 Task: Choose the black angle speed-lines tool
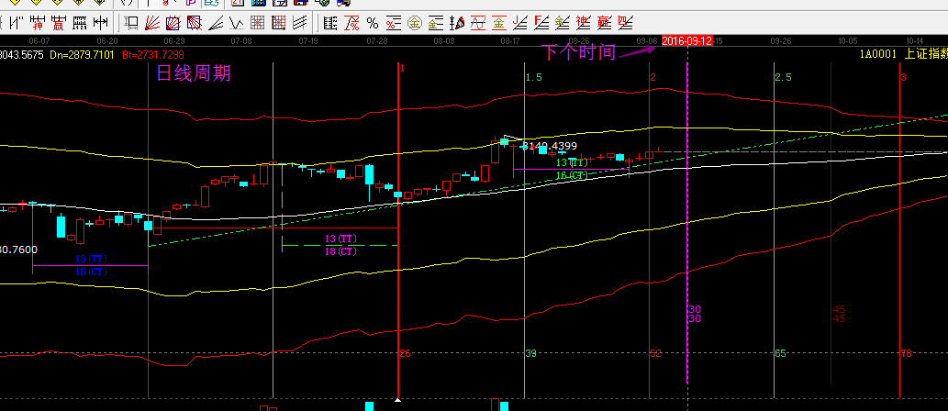click(x=216, y=23)
